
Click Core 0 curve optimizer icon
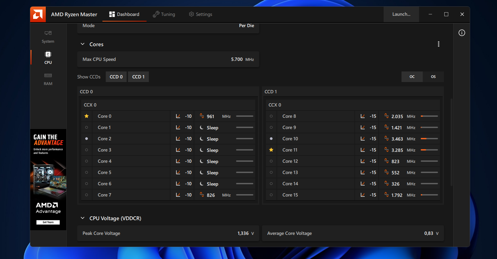178,116
